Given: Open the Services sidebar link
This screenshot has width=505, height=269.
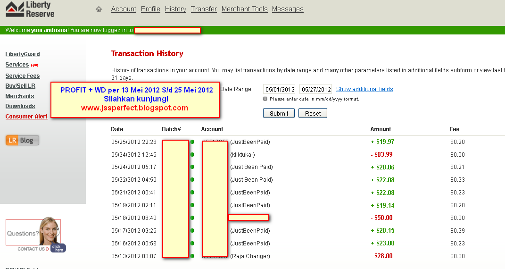Looking at the screenshot, I should (x=17, y=65).
